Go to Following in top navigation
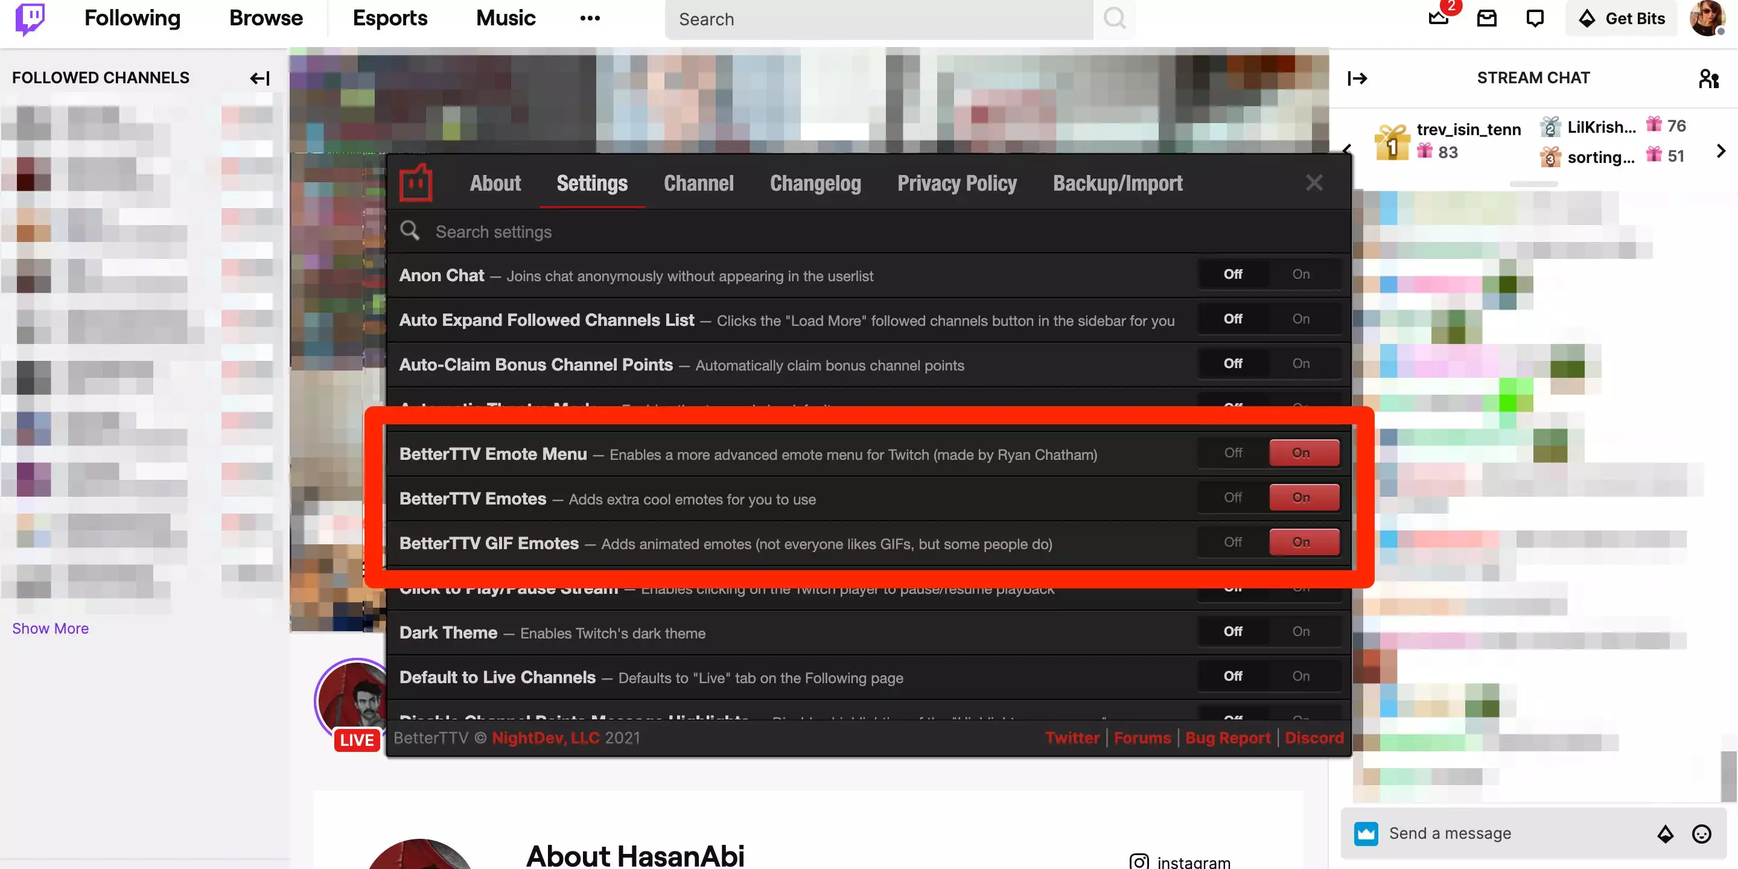1738x869 pixels. point(132,18)
